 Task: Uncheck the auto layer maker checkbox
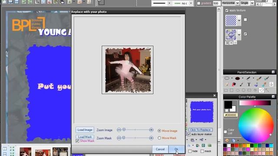pyautogui.click(x=189, y=134)
